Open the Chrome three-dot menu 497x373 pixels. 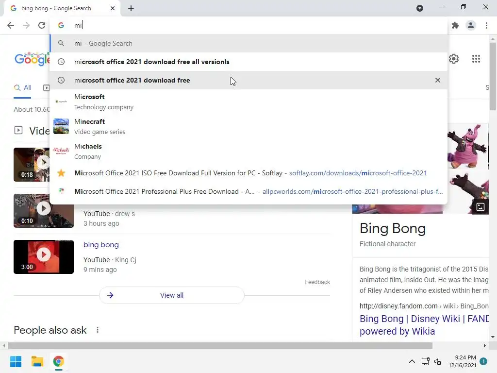[x=486, y=25]
